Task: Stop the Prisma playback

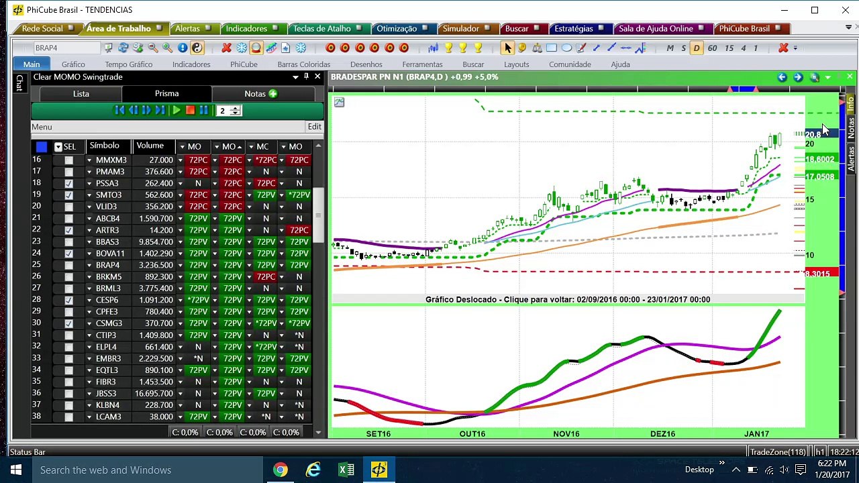Action: pos(190,110)
